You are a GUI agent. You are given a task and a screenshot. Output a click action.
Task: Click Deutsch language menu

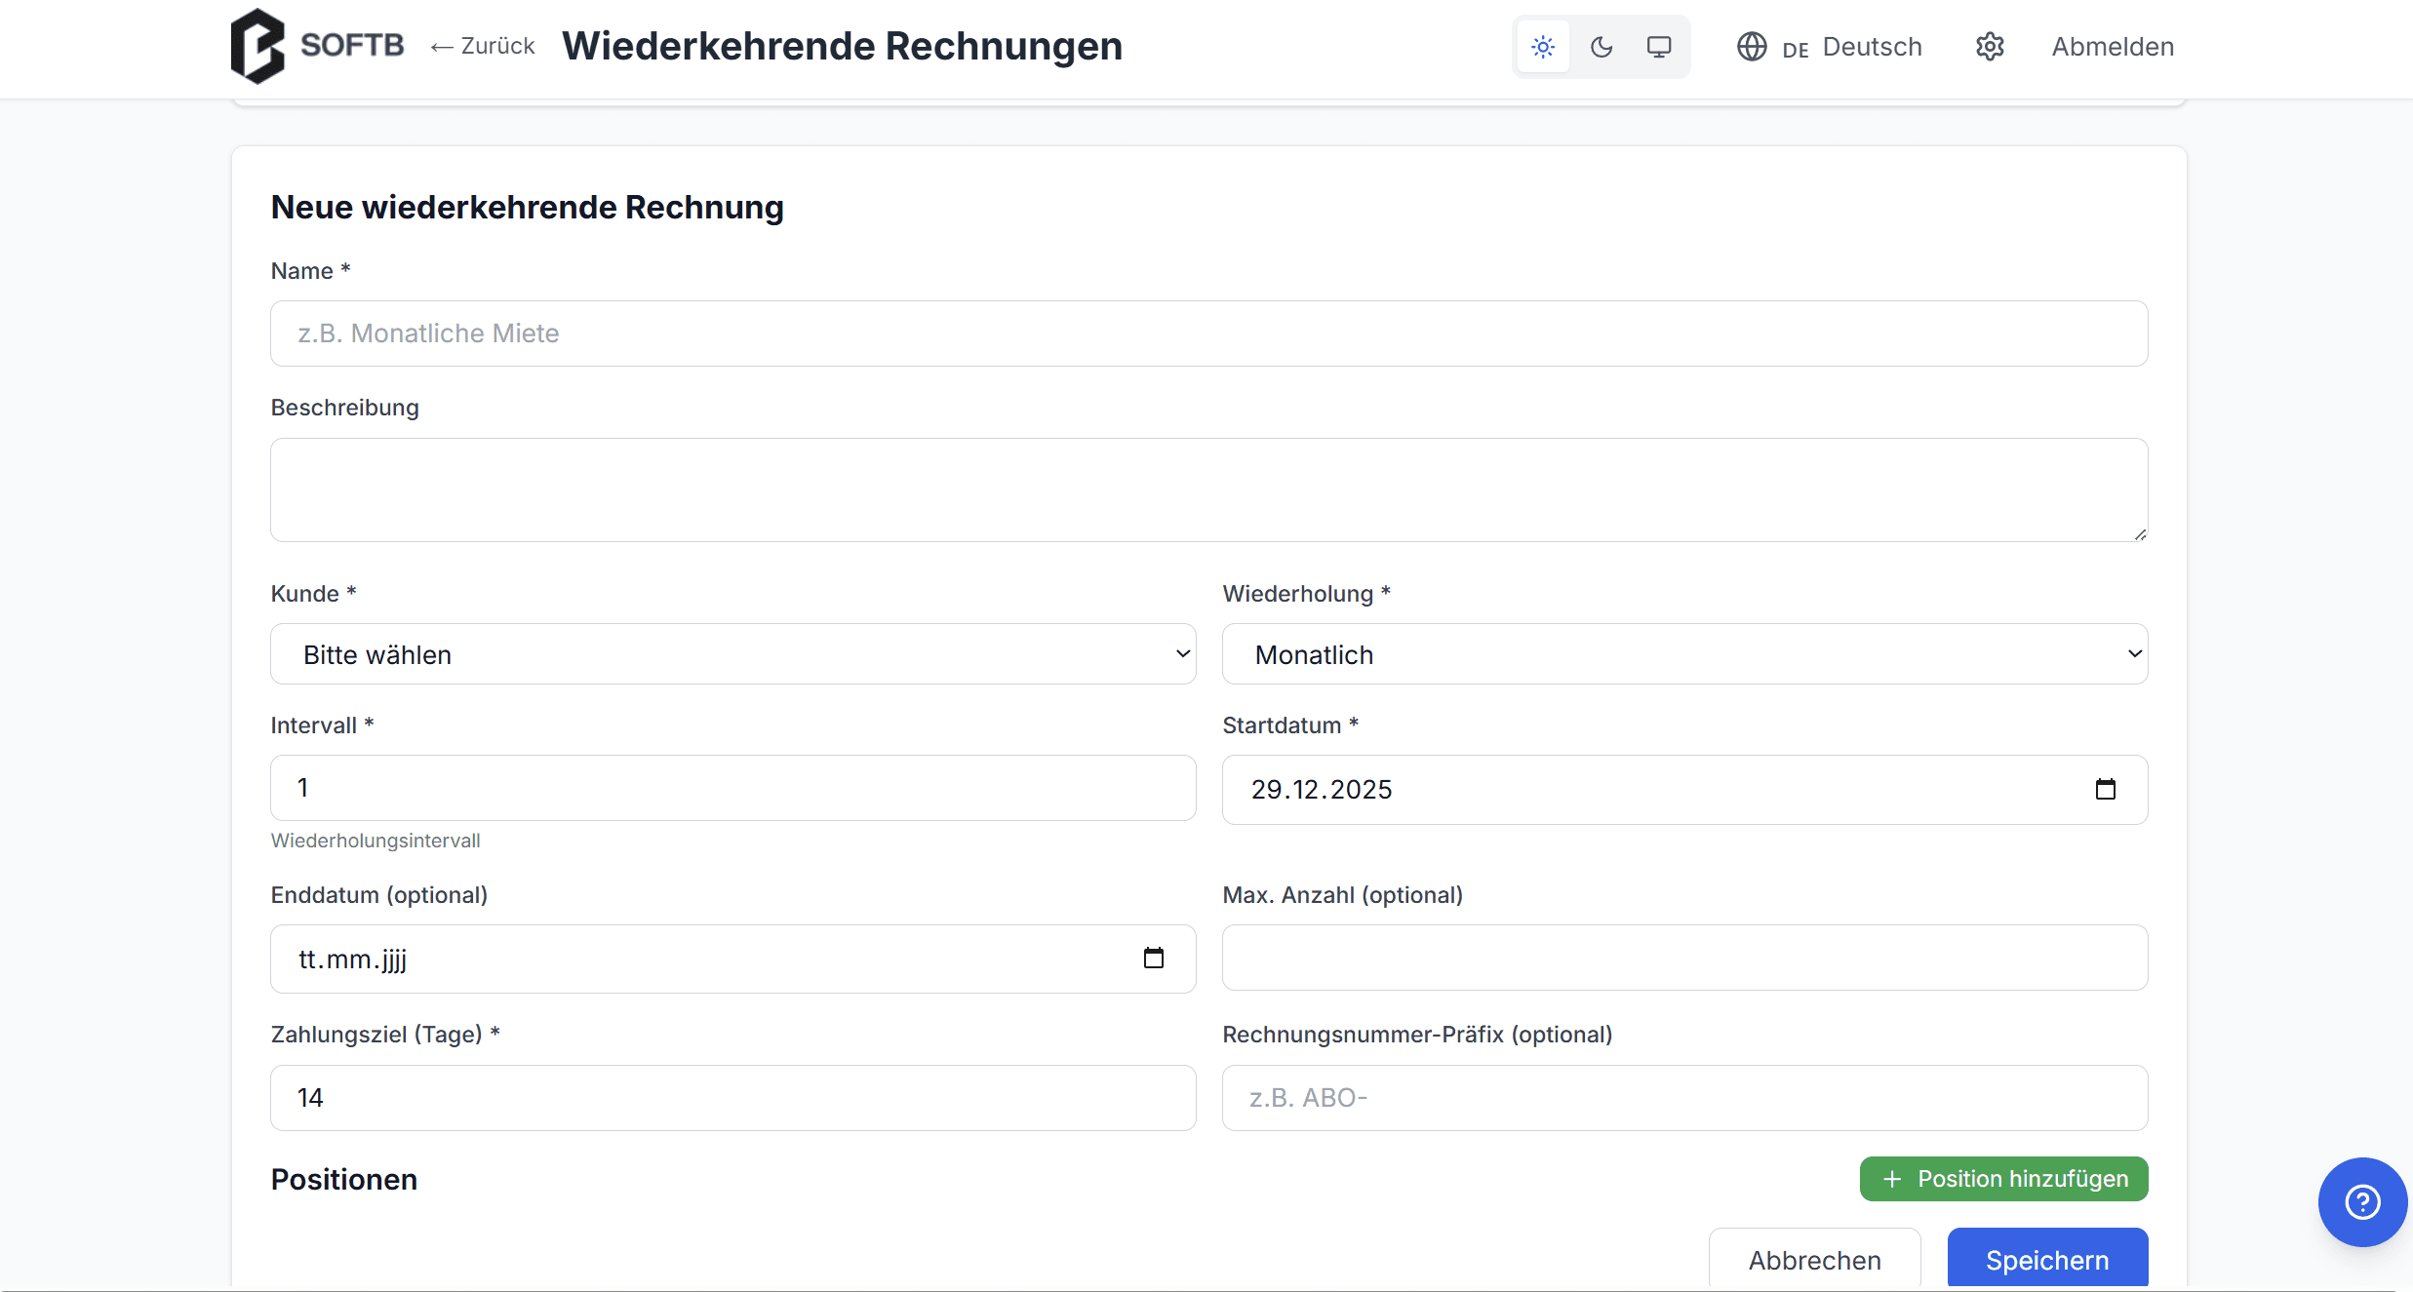(x=1871, y=47)
